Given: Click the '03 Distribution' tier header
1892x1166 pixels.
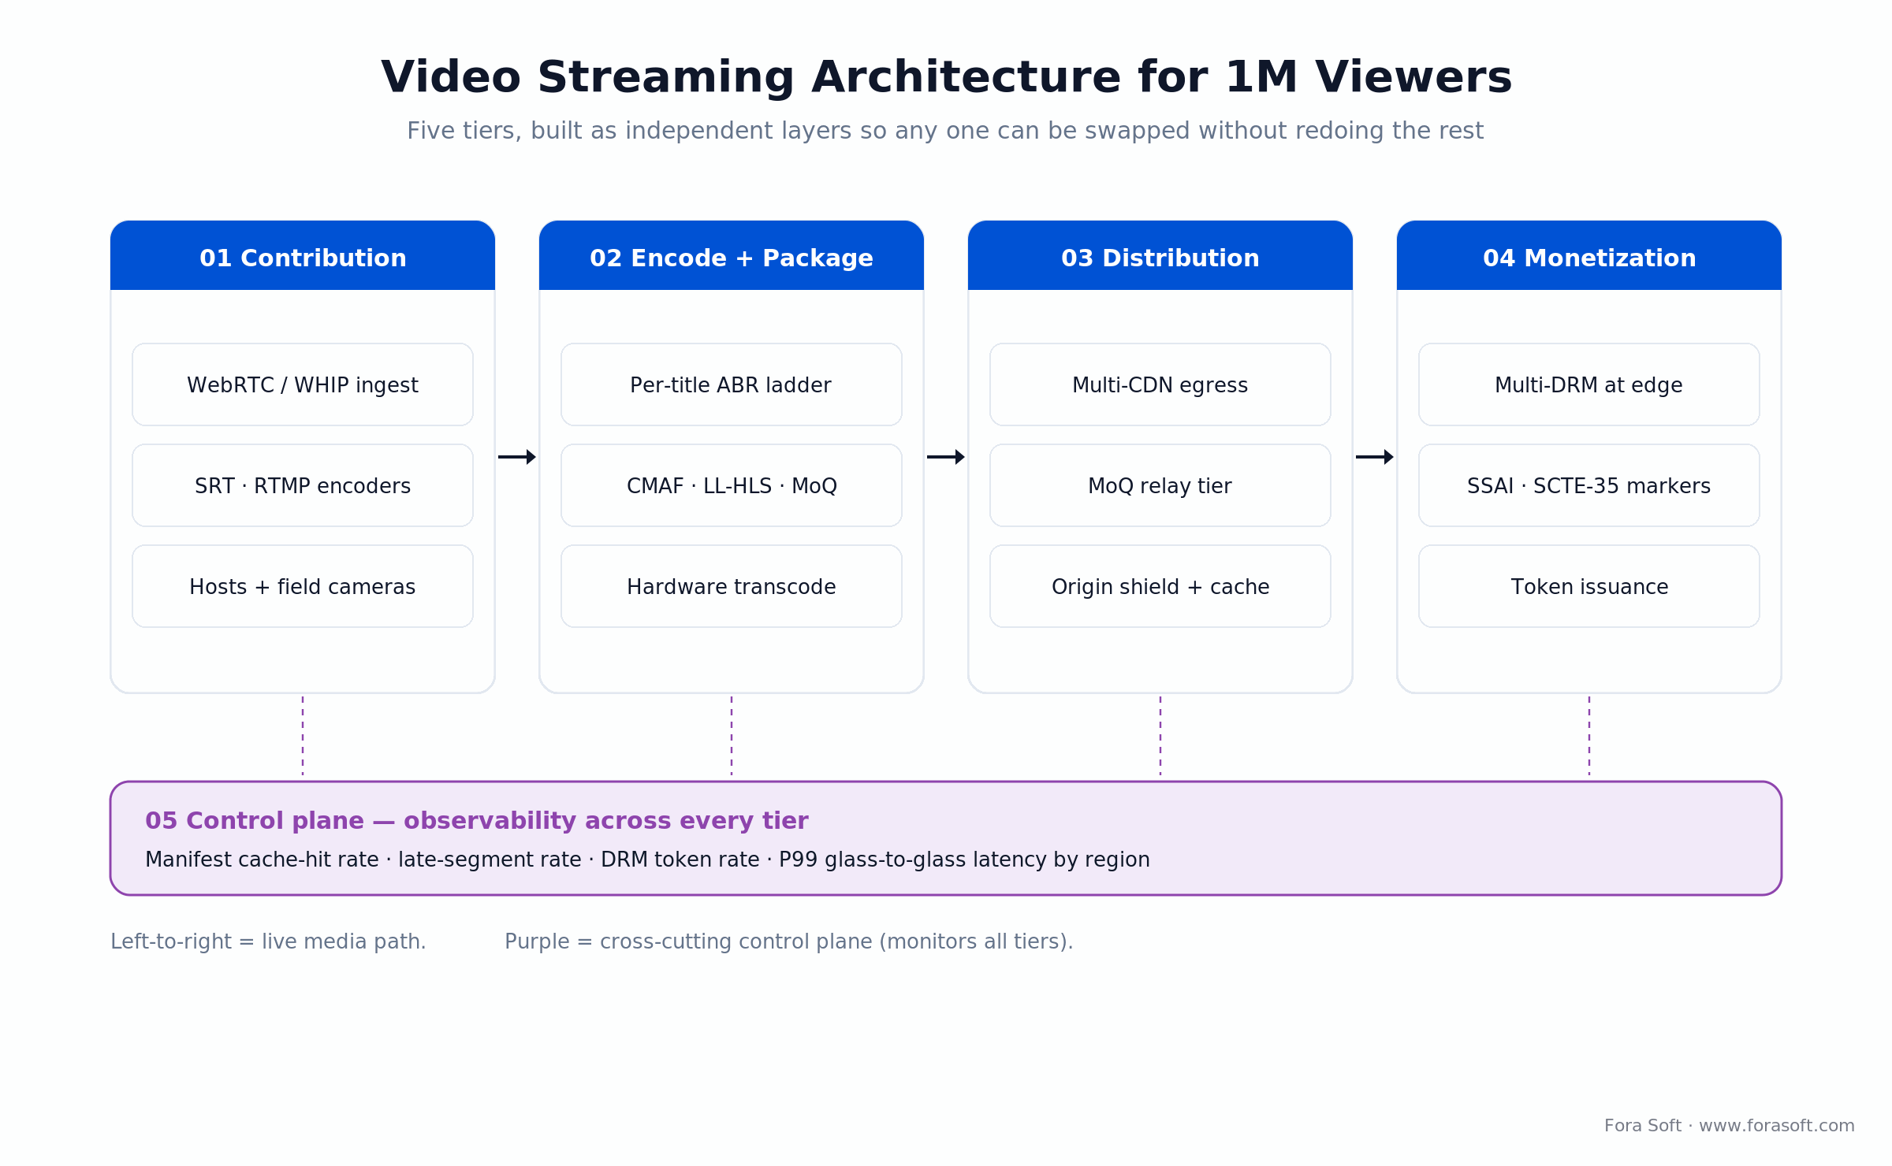Looking at the screenshot, I should 1160,255.
